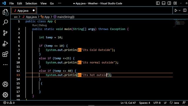Show more menu items ellipsis

[x=60, y=3]
